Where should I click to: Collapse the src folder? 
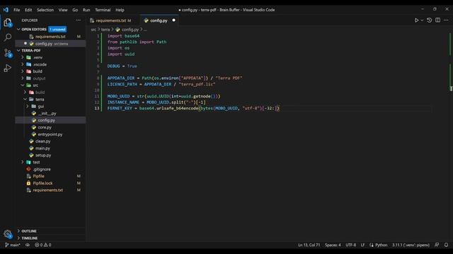point(23,85)
